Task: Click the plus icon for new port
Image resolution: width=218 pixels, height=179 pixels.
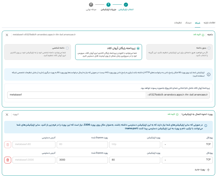Action: (x=208, y=170)
